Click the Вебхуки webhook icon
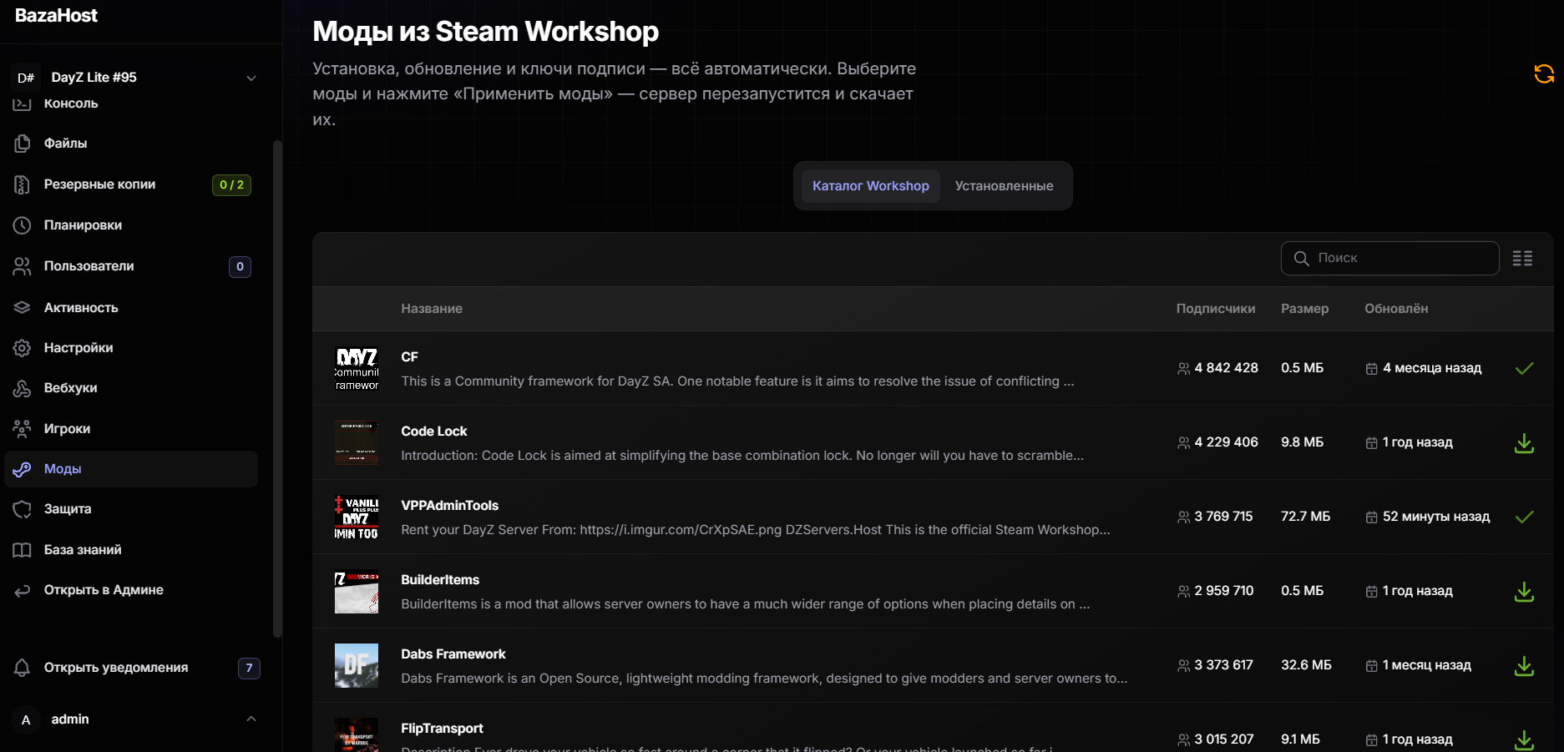Screen dimensions: 1564x752 [x=23, y=388]
